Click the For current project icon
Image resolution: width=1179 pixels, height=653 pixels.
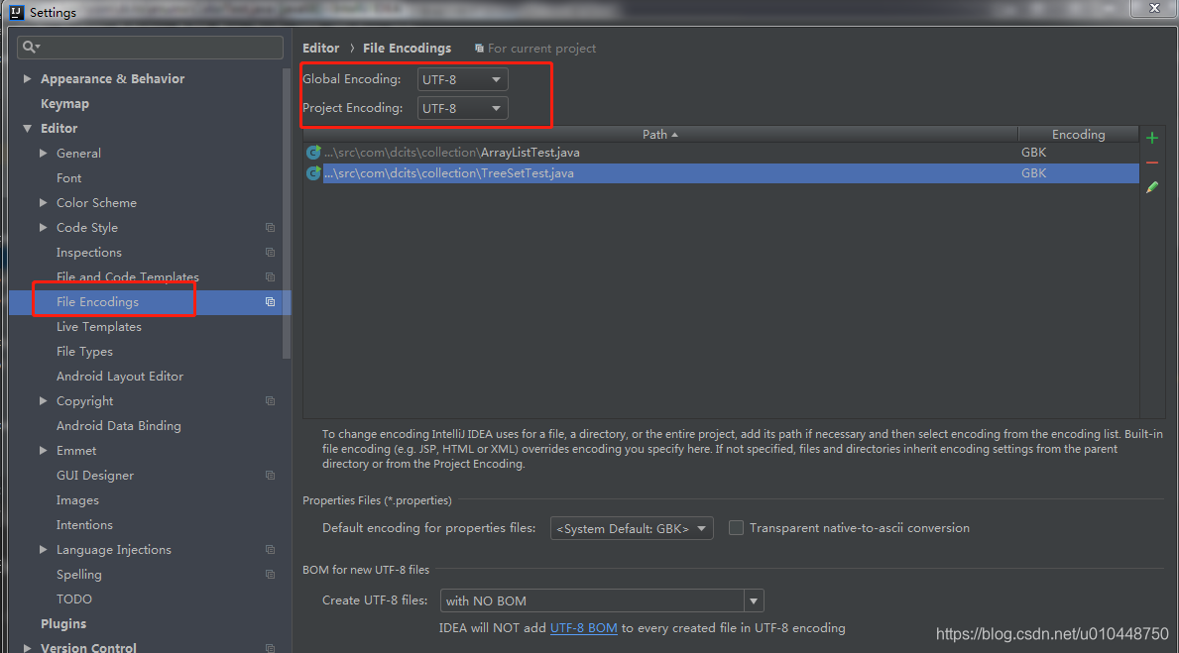click(479, 49)
